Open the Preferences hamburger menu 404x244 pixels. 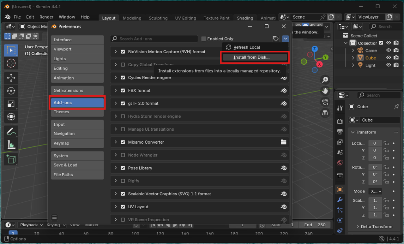tap(54, 218)
